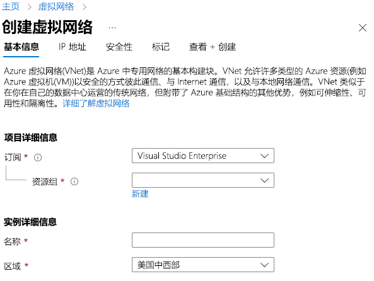Follow the 详细了解虚拟网络 link

coord(96,103)
